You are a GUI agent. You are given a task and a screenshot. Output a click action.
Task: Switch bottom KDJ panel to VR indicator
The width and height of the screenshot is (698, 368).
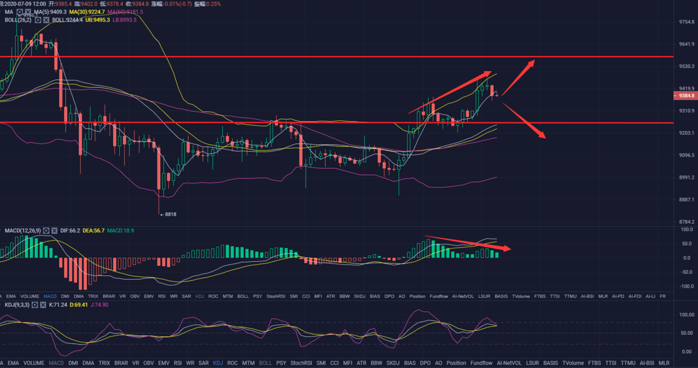click(x=136, y=363)
